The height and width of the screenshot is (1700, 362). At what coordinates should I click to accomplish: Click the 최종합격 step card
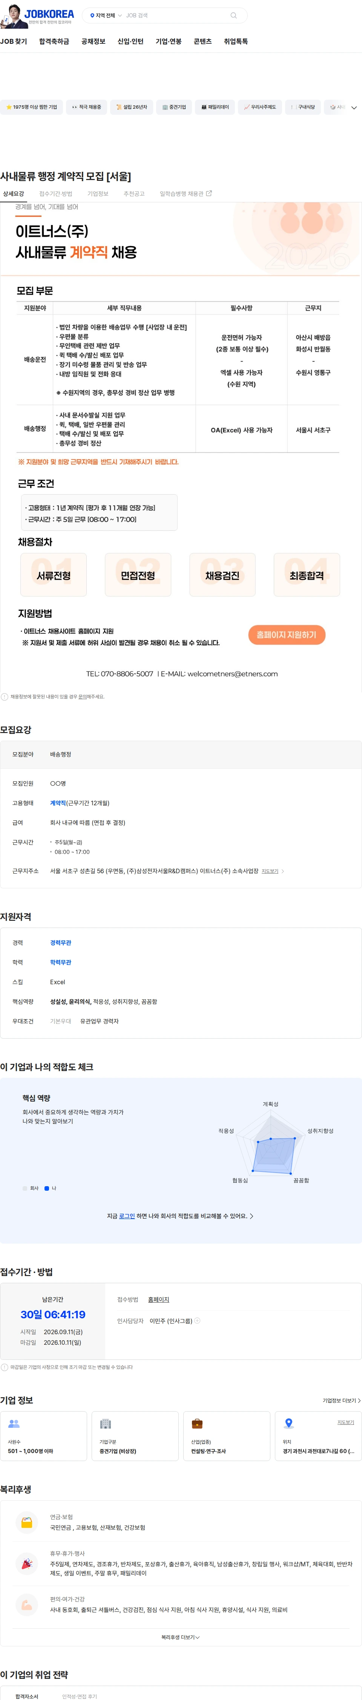pos(307,575)
